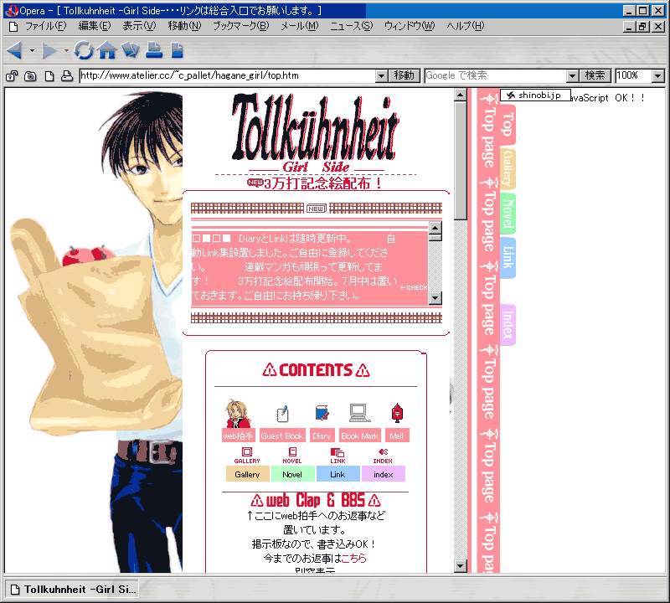Viewport: 670px width, 603px height.
Task: Open the Diary link
Action: 322,435
